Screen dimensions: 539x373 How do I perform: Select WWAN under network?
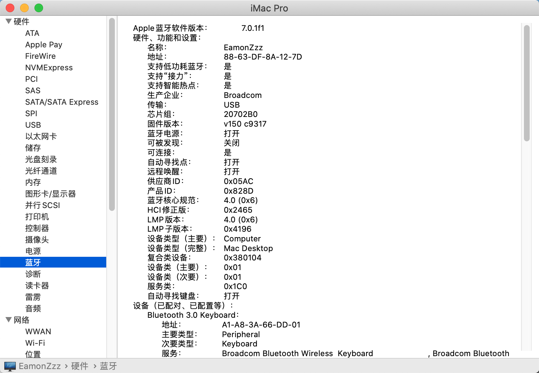pos(38,331)
